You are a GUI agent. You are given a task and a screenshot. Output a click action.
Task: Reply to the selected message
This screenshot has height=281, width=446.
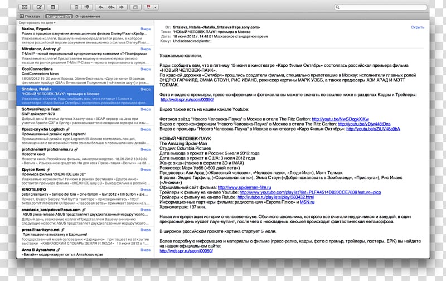pyautogui.click(x=101, y=7)
